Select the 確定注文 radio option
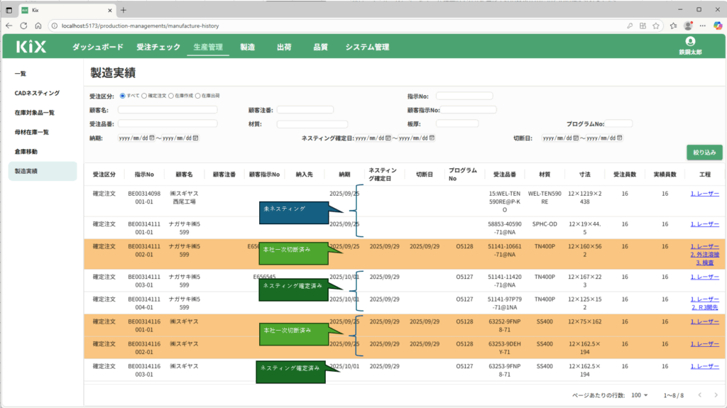727x408 pixels. tap(145, 96)
